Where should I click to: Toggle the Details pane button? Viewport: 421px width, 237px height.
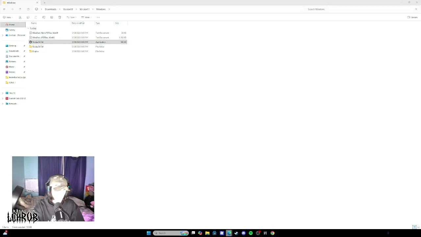tap(412, 17)
